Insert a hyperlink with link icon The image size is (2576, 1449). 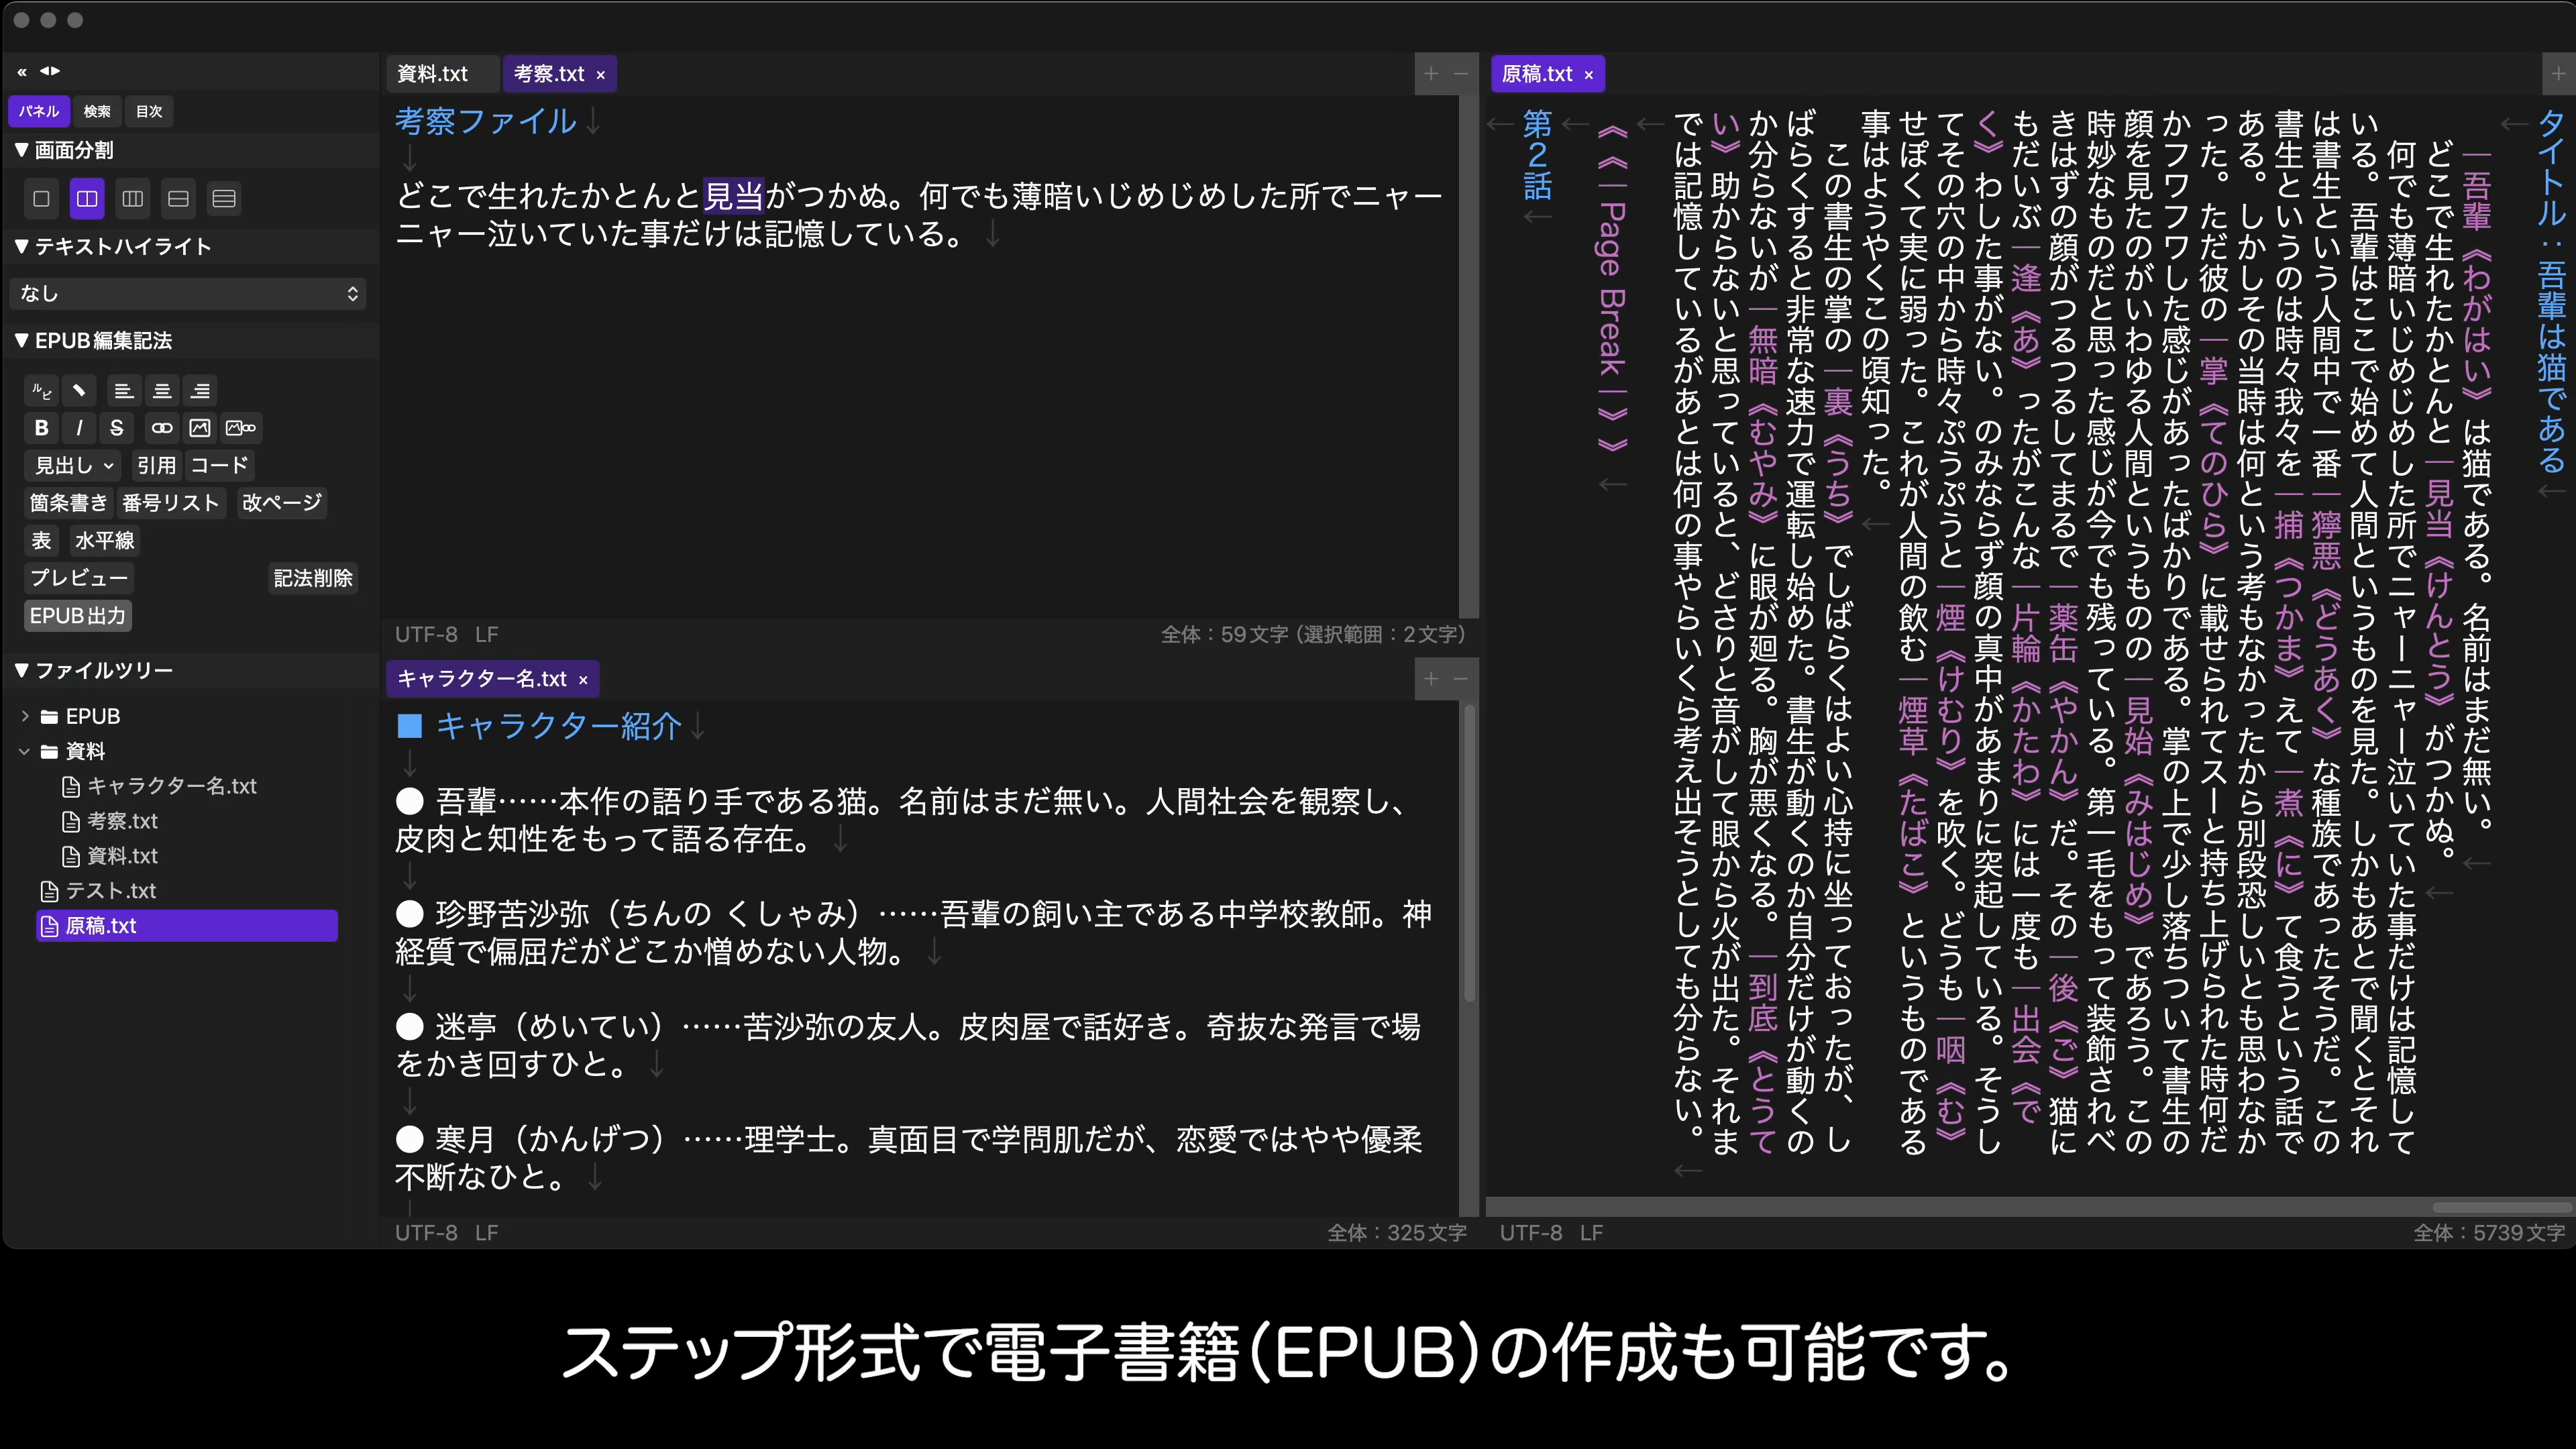click(x=162, y=428)
